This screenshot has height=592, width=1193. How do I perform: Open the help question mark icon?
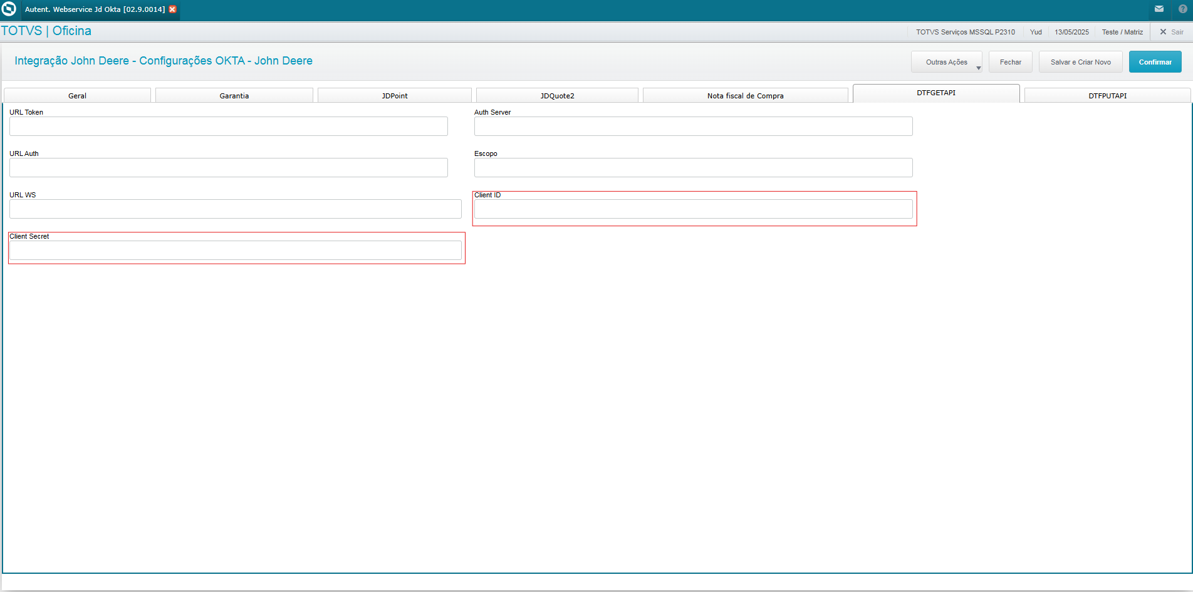(1183, 9)
